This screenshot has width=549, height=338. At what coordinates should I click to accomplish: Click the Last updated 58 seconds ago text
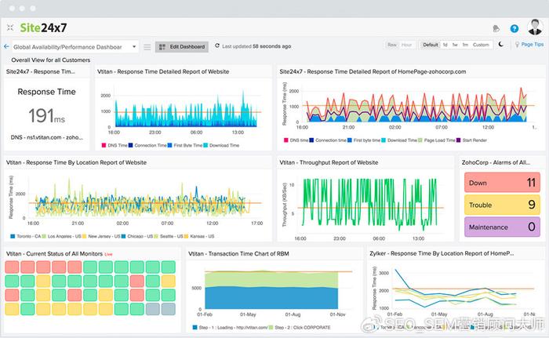click(256, 46)
